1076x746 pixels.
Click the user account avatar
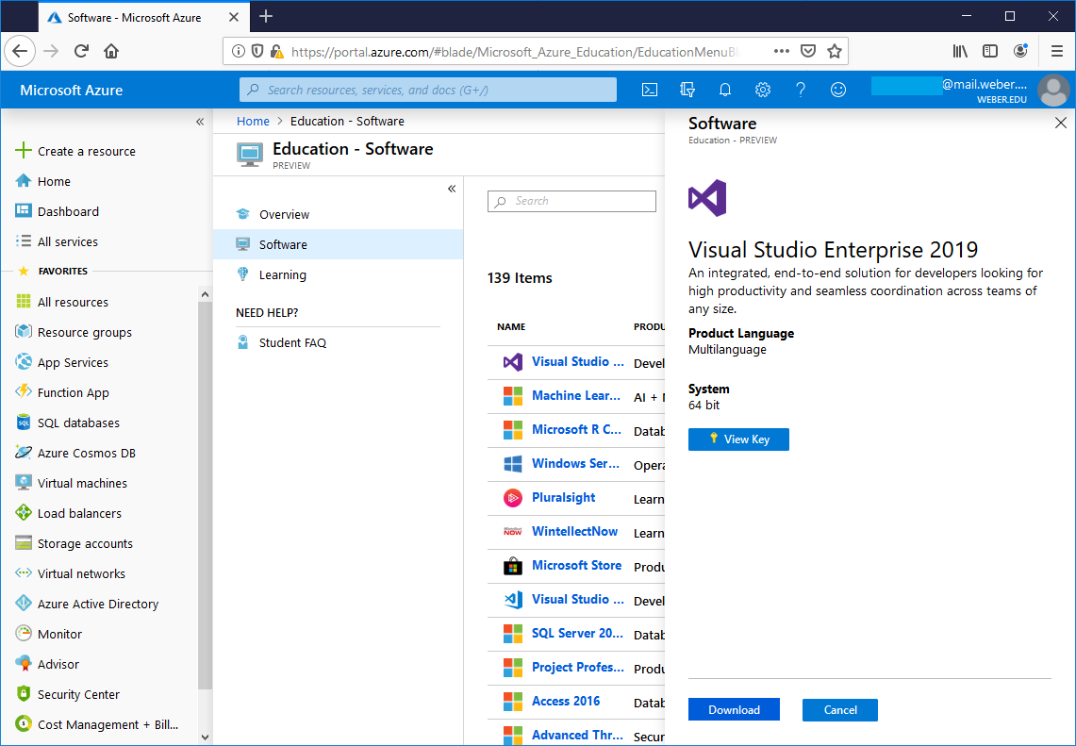pyautogui.click(x=1053, y=91)
